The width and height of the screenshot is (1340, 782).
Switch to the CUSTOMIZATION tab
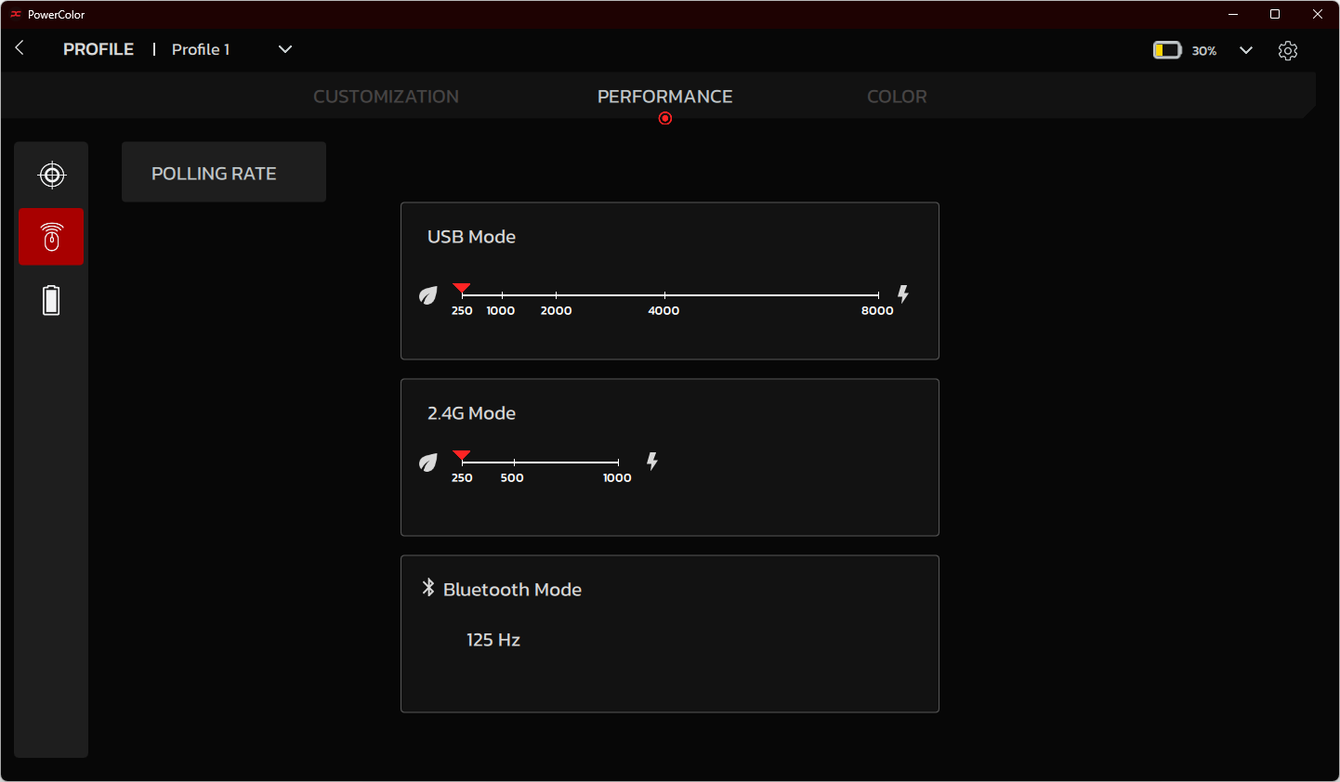pos(386,97)
